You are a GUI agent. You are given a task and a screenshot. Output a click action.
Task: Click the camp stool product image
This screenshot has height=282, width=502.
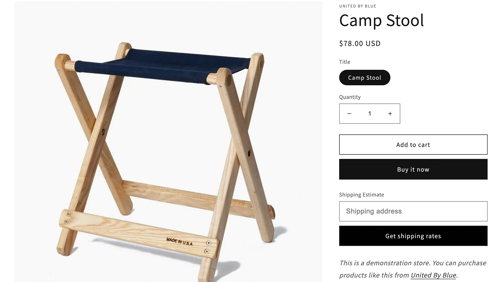[x=168, y=142]
